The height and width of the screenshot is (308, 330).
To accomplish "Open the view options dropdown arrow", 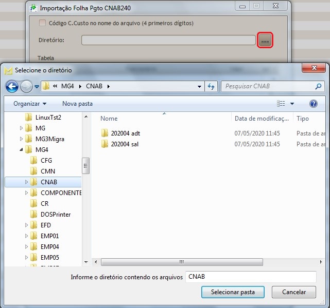I will pyautogui.click(x=292, y=104).
